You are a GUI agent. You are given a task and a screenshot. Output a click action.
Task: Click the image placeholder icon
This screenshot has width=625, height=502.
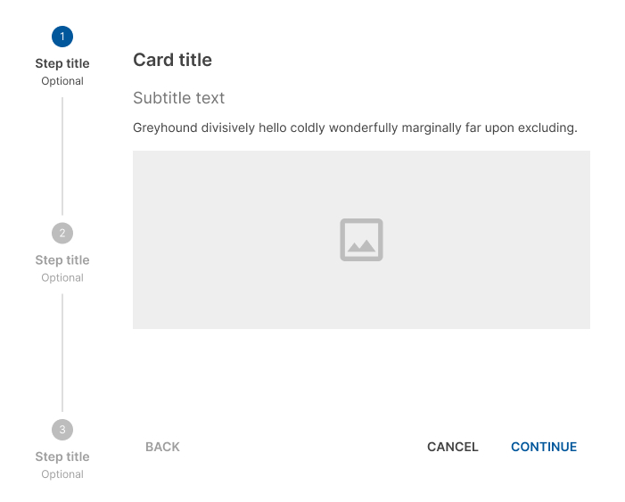(x=361, y=240)
